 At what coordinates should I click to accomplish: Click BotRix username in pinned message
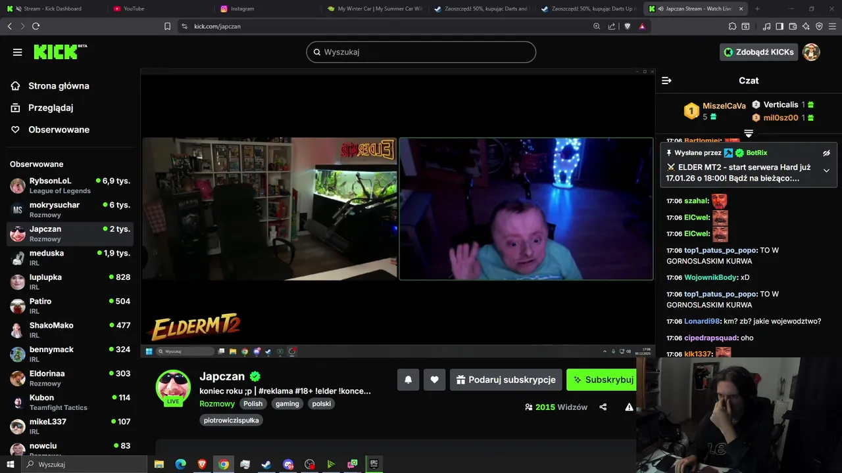[756, 153]
